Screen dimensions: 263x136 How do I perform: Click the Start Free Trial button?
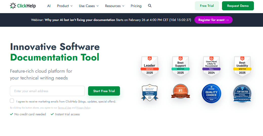point(104,91)
